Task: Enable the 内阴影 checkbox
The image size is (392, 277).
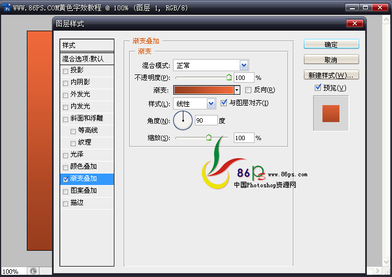Action: [66, 83]
